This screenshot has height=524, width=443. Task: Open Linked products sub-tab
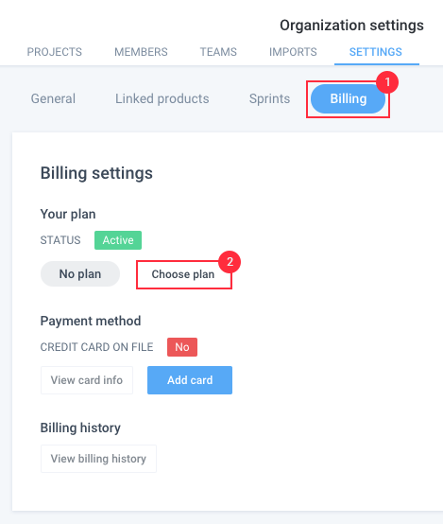[x=162, y=98]
